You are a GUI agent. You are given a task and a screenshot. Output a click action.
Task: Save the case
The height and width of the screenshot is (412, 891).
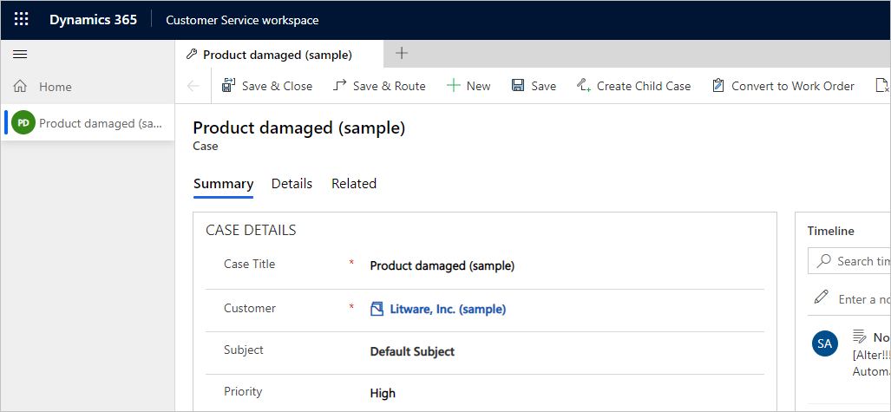[x=534, y=86]
